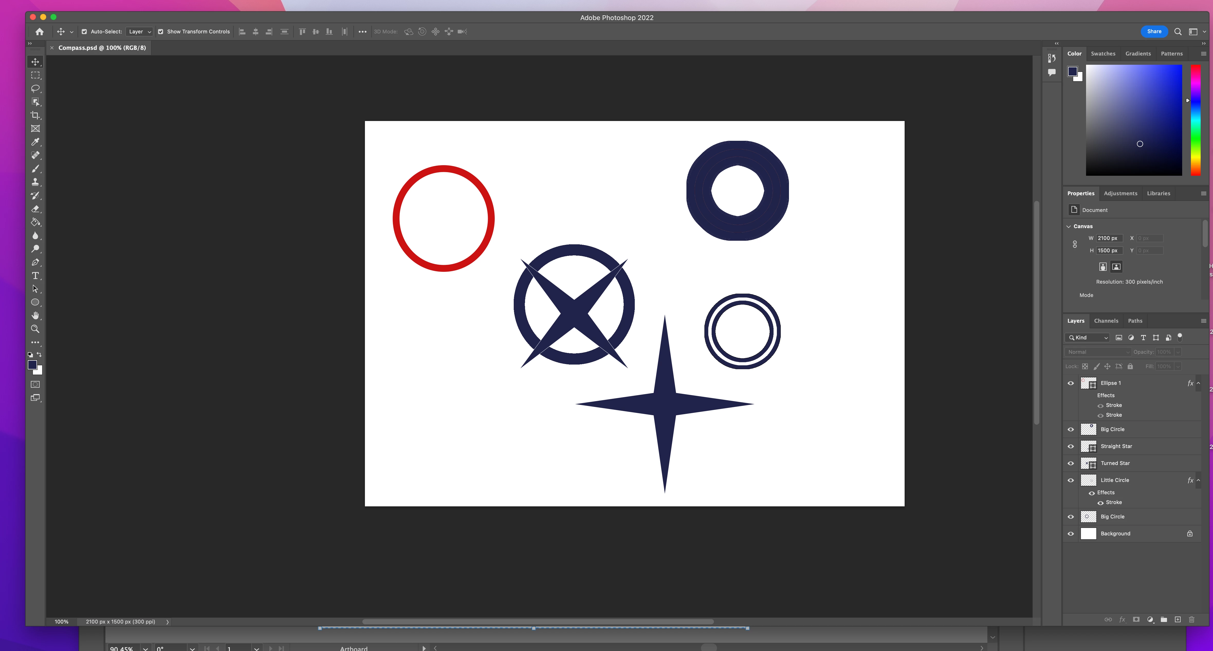Hide the Straight Star layer

[x=1070, y=446]
